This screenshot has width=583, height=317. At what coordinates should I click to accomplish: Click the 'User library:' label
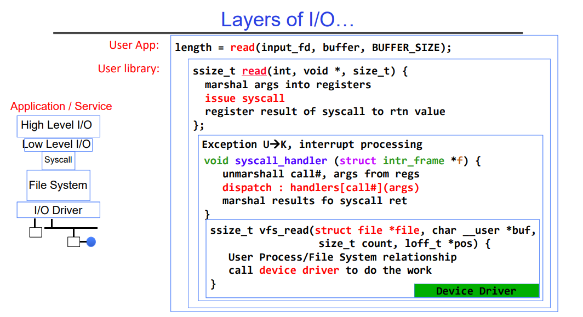tap(129, 69)
